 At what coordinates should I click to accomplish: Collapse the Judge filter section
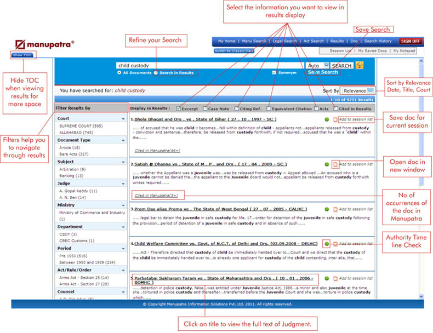123,183
